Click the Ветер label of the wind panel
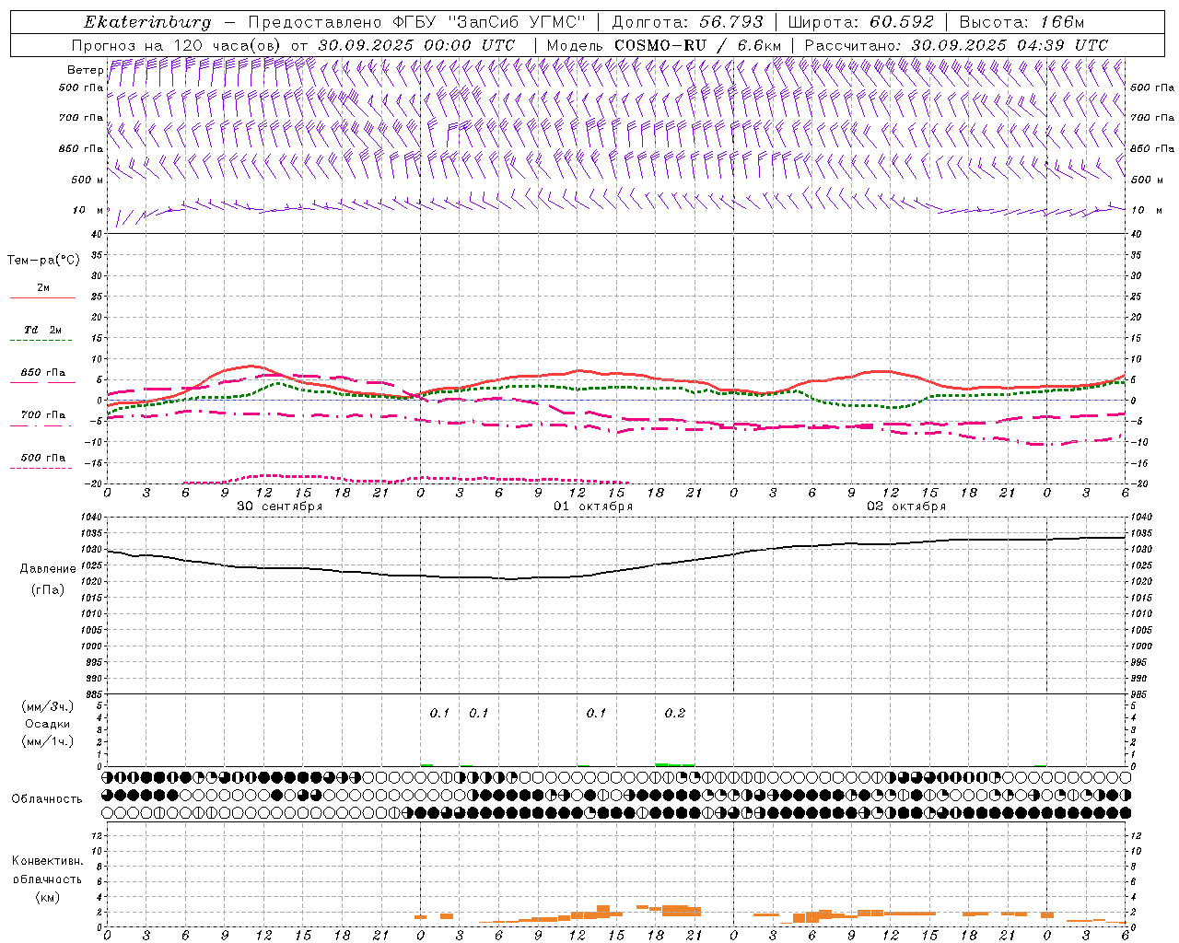The width and height of the screenshot is (1179, 943). coord(85,70)
